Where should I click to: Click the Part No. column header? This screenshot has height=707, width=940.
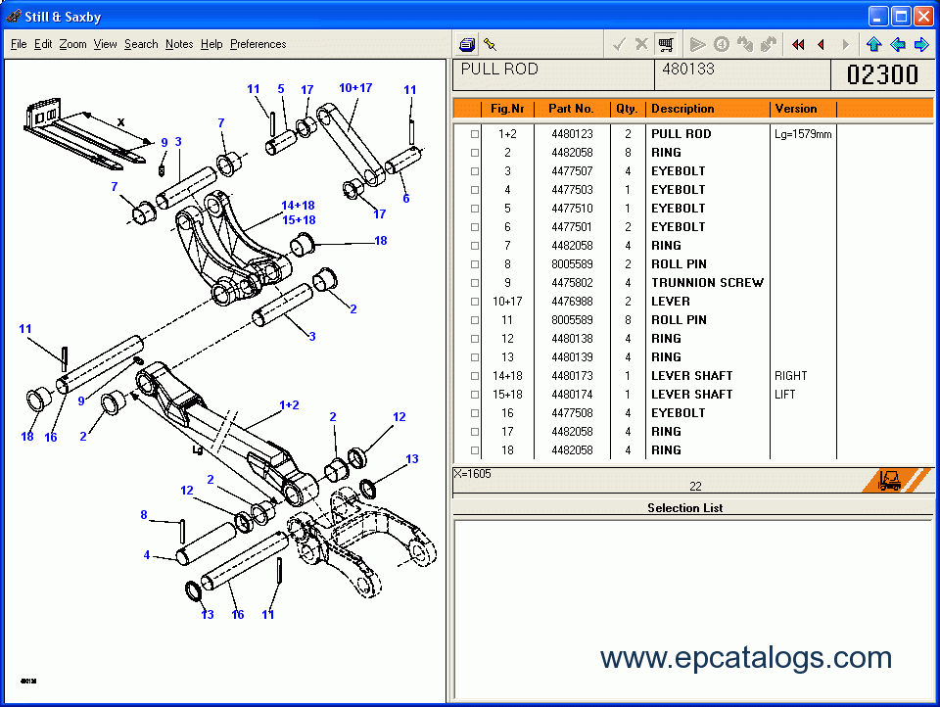[x=571, y=109]
